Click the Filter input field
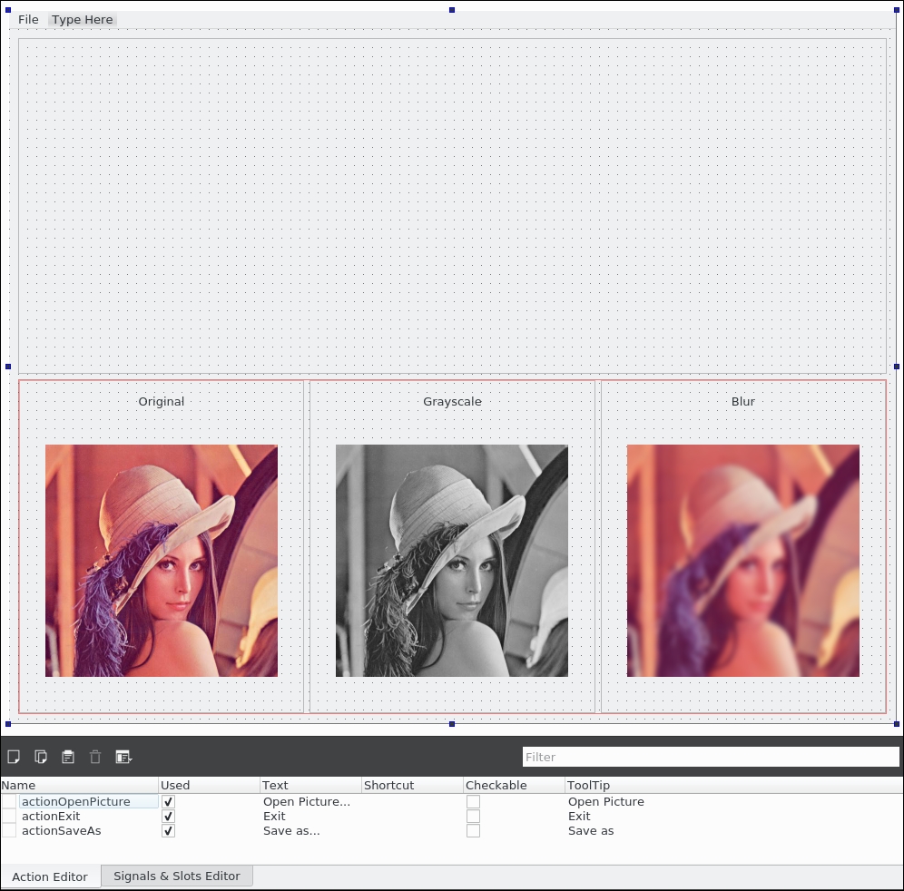 pos(711,757)
